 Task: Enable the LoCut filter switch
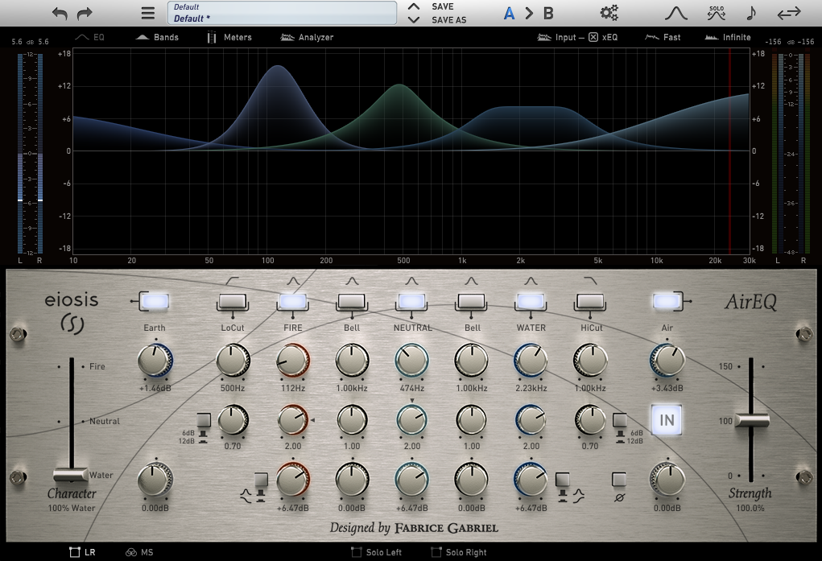pyautogui.click(x=232, y=301)
